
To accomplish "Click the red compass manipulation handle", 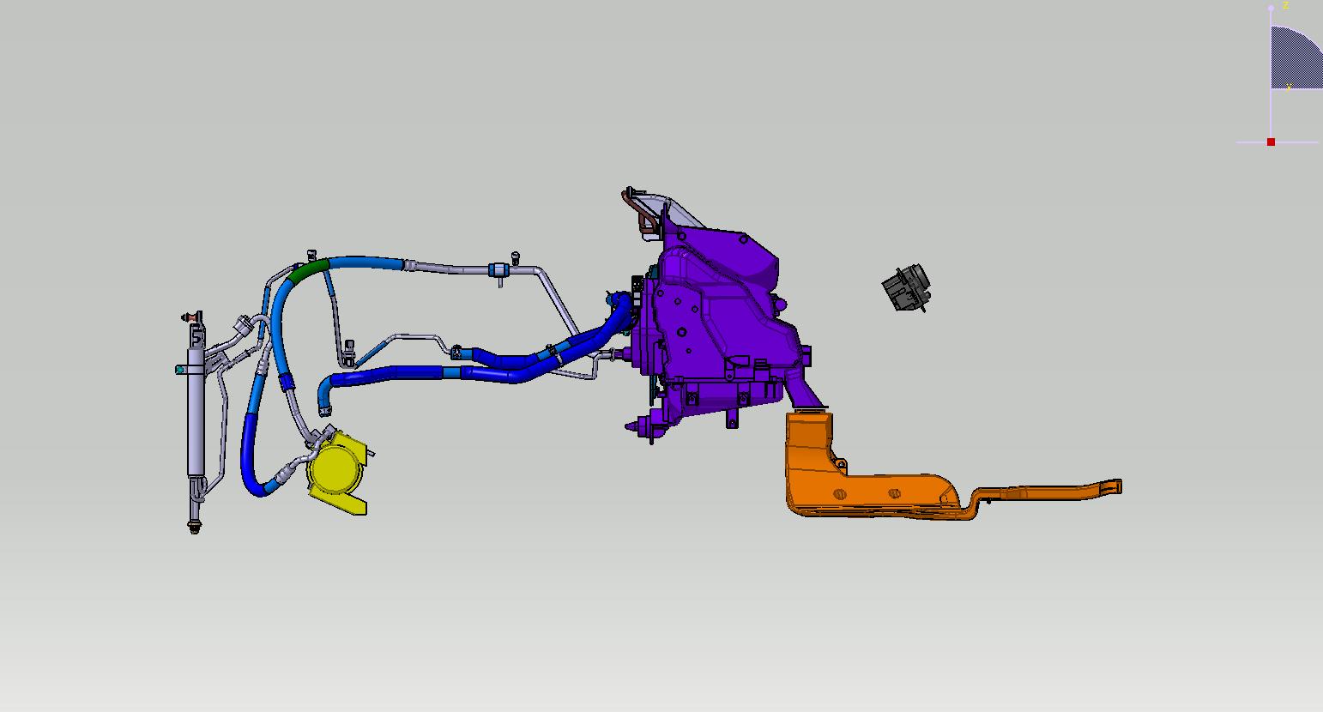I will point(1271,142).
